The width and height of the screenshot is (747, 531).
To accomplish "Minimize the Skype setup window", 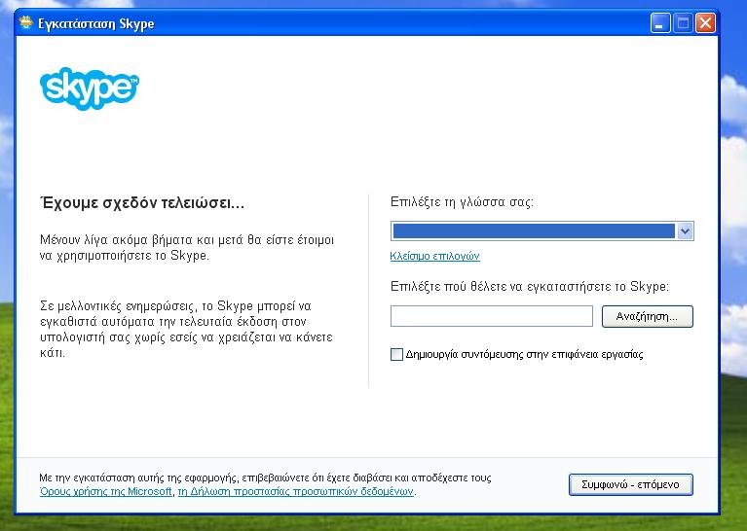I will point(660,22).
